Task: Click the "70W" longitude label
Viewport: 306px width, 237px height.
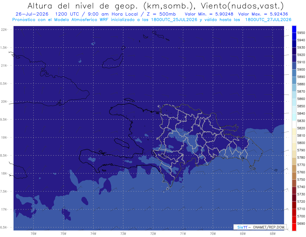Action: click(x=213, y=233)
